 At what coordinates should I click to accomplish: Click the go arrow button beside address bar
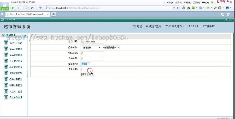pos(178,8)
